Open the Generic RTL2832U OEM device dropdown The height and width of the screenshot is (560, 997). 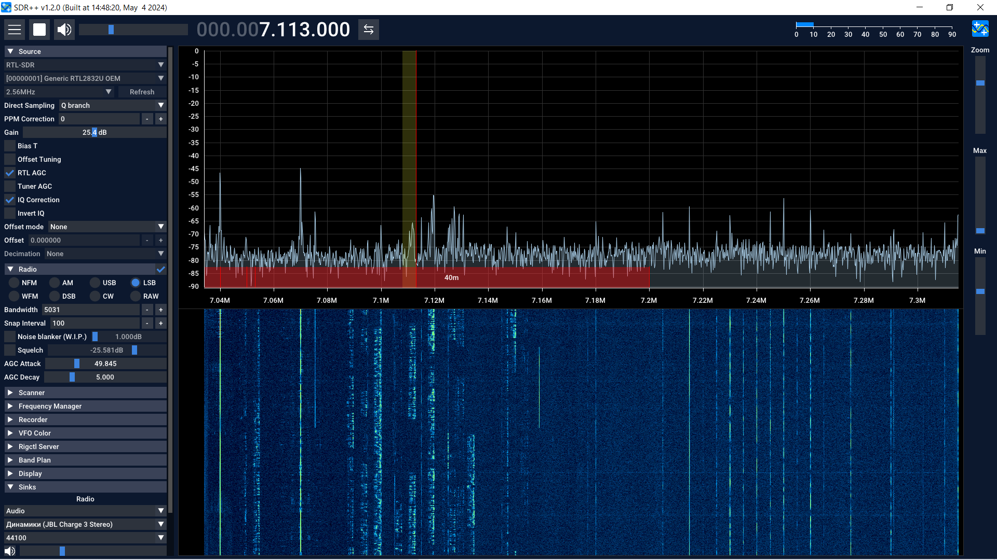pos(85,78)
